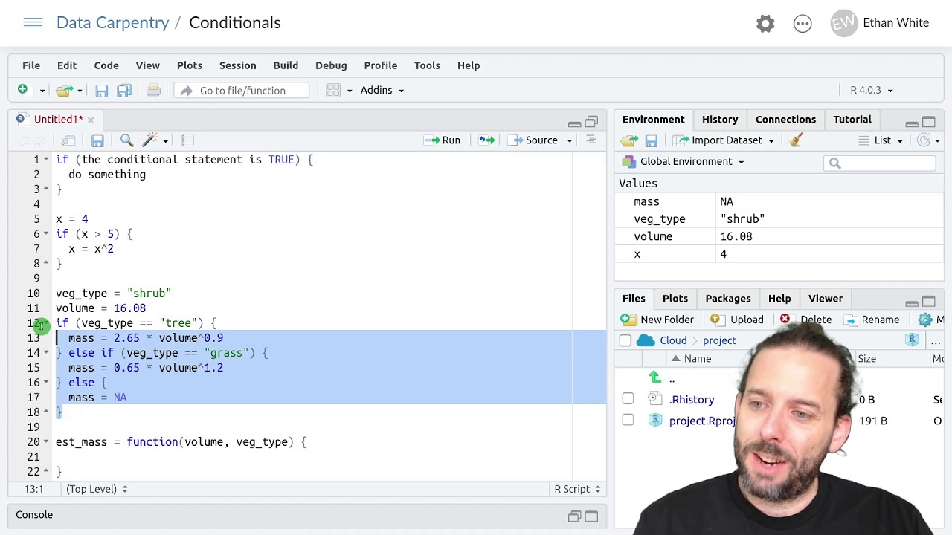Show document outline icon
952x535 pixels.
coord(591,140)
